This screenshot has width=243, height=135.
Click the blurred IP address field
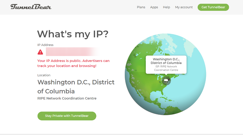[x=73, y=52]
